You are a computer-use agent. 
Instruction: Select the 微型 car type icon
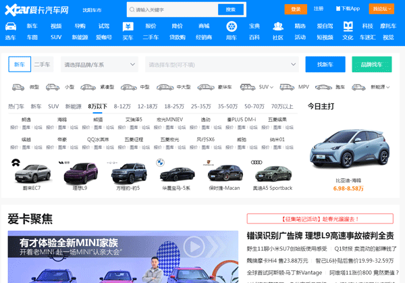[x=18, y=87]
